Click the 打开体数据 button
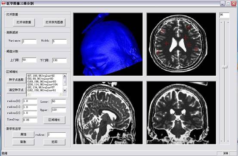The height and width of the screenshot is (156, 238). pos(24,22)
